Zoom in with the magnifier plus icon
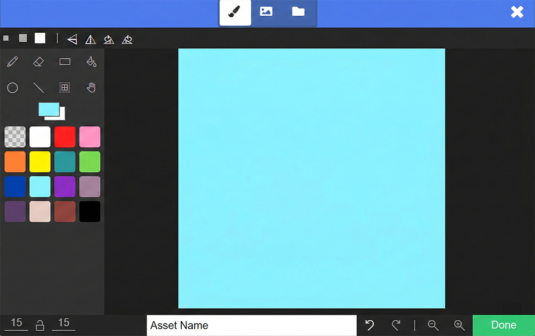The height and width of the screenshot is (336, 535). [459, 325]
